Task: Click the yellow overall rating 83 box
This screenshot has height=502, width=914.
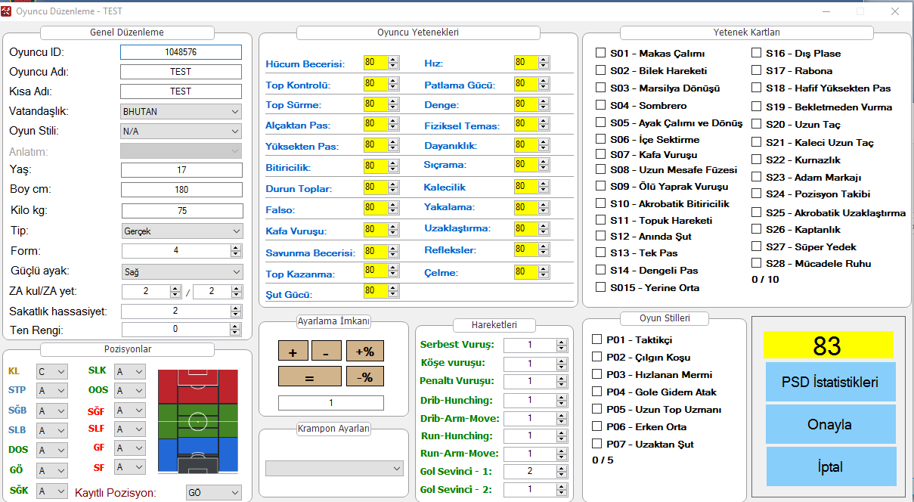Action: click(828, 346)
